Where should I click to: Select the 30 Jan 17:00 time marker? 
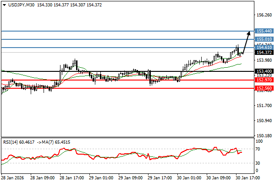[x=249, y=178]
